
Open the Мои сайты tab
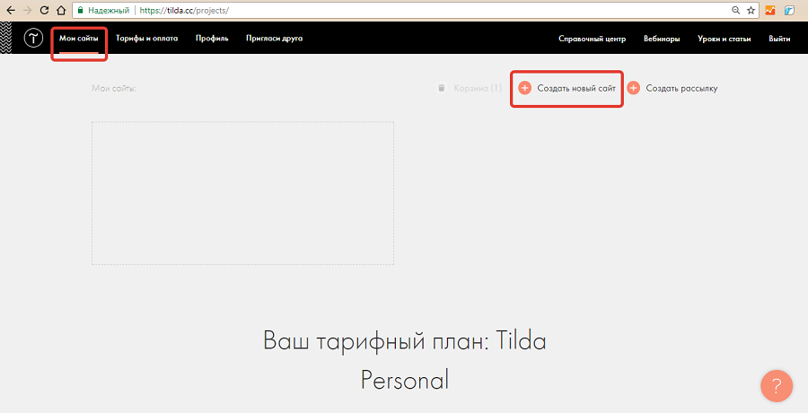click(79, 38)
